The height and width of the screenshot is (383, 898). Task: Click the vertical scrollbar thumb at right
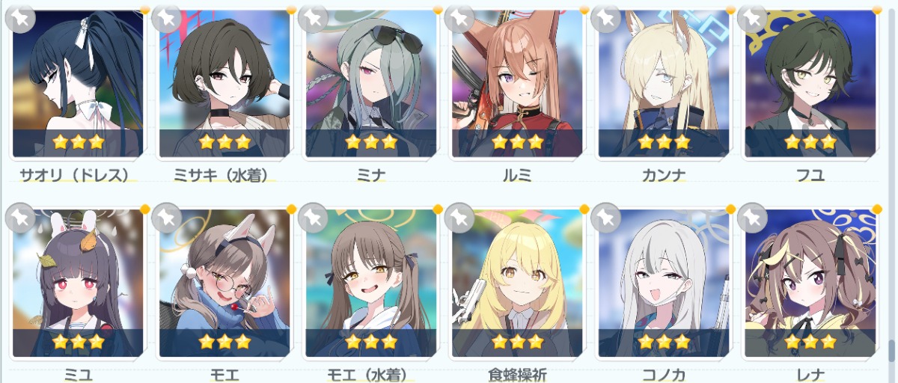892,351
